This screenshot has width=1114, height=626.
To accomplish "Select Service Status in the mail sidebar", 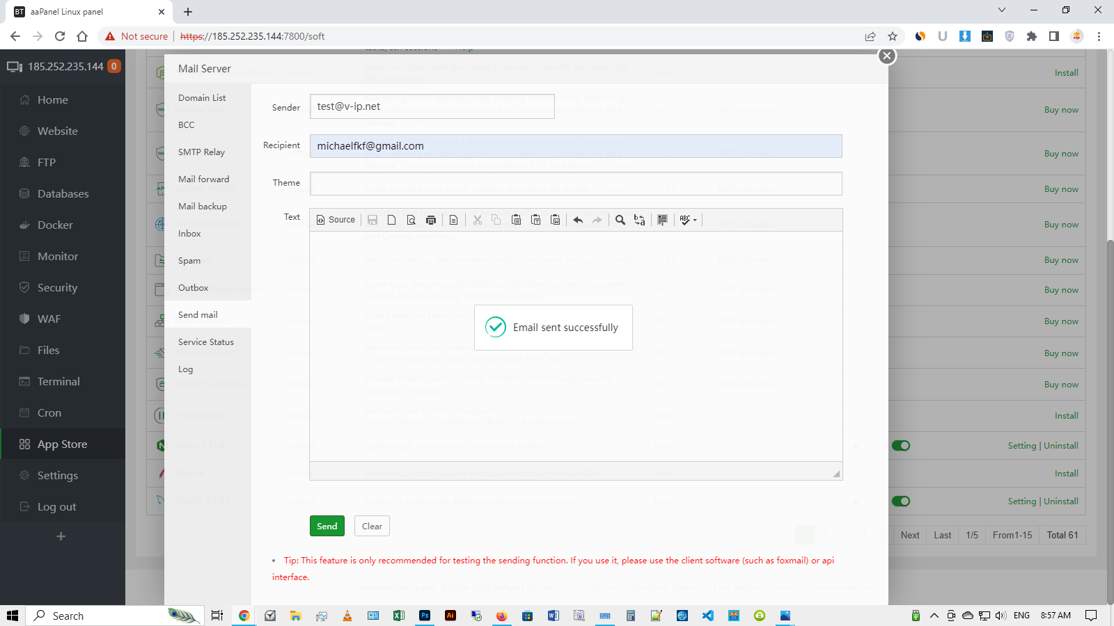I will point(205,342).
